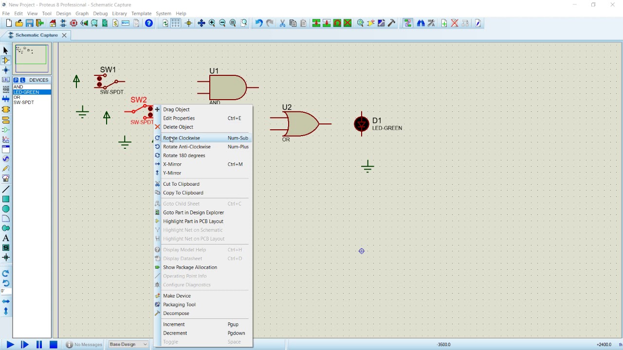Click the Bill of Materials dollar icon
The image size is (623, 350).
(115, 23)
